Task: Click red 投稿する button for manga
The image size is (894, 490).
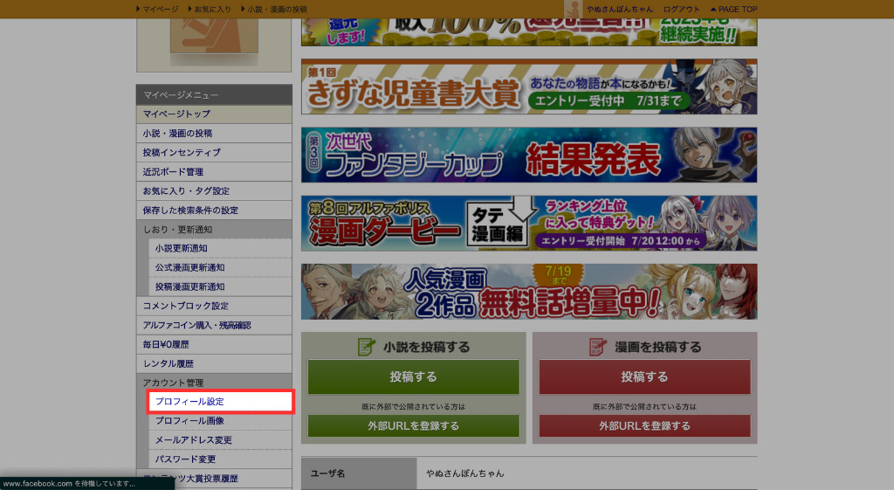Action: point(644,377)
